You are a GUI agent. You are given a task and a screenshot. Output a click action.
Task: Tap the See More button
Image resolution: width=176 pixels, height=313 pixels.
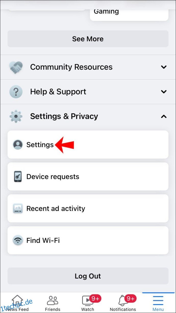[88, 39]
